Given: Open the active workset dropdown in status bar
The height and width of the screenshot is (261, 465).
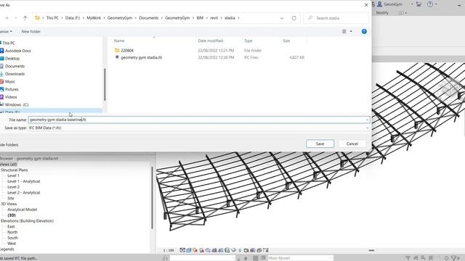Looking at the screenshot, I should [202, 258].
